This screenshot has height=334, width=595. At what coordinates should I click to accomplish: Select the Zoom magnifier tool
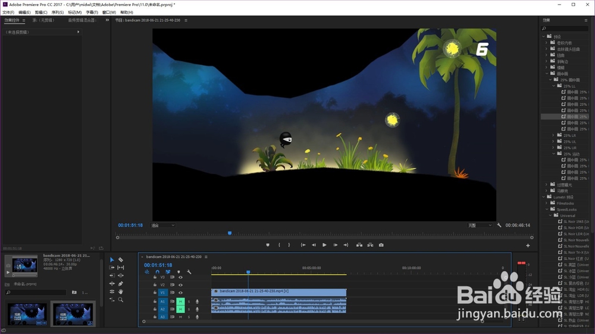click(121, 300)
